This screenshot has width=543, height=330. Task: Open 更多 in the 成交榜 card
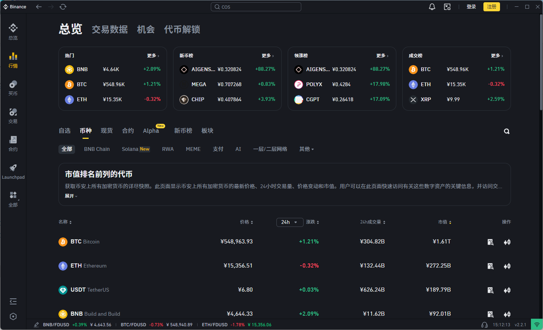click(x=497, y=56)
